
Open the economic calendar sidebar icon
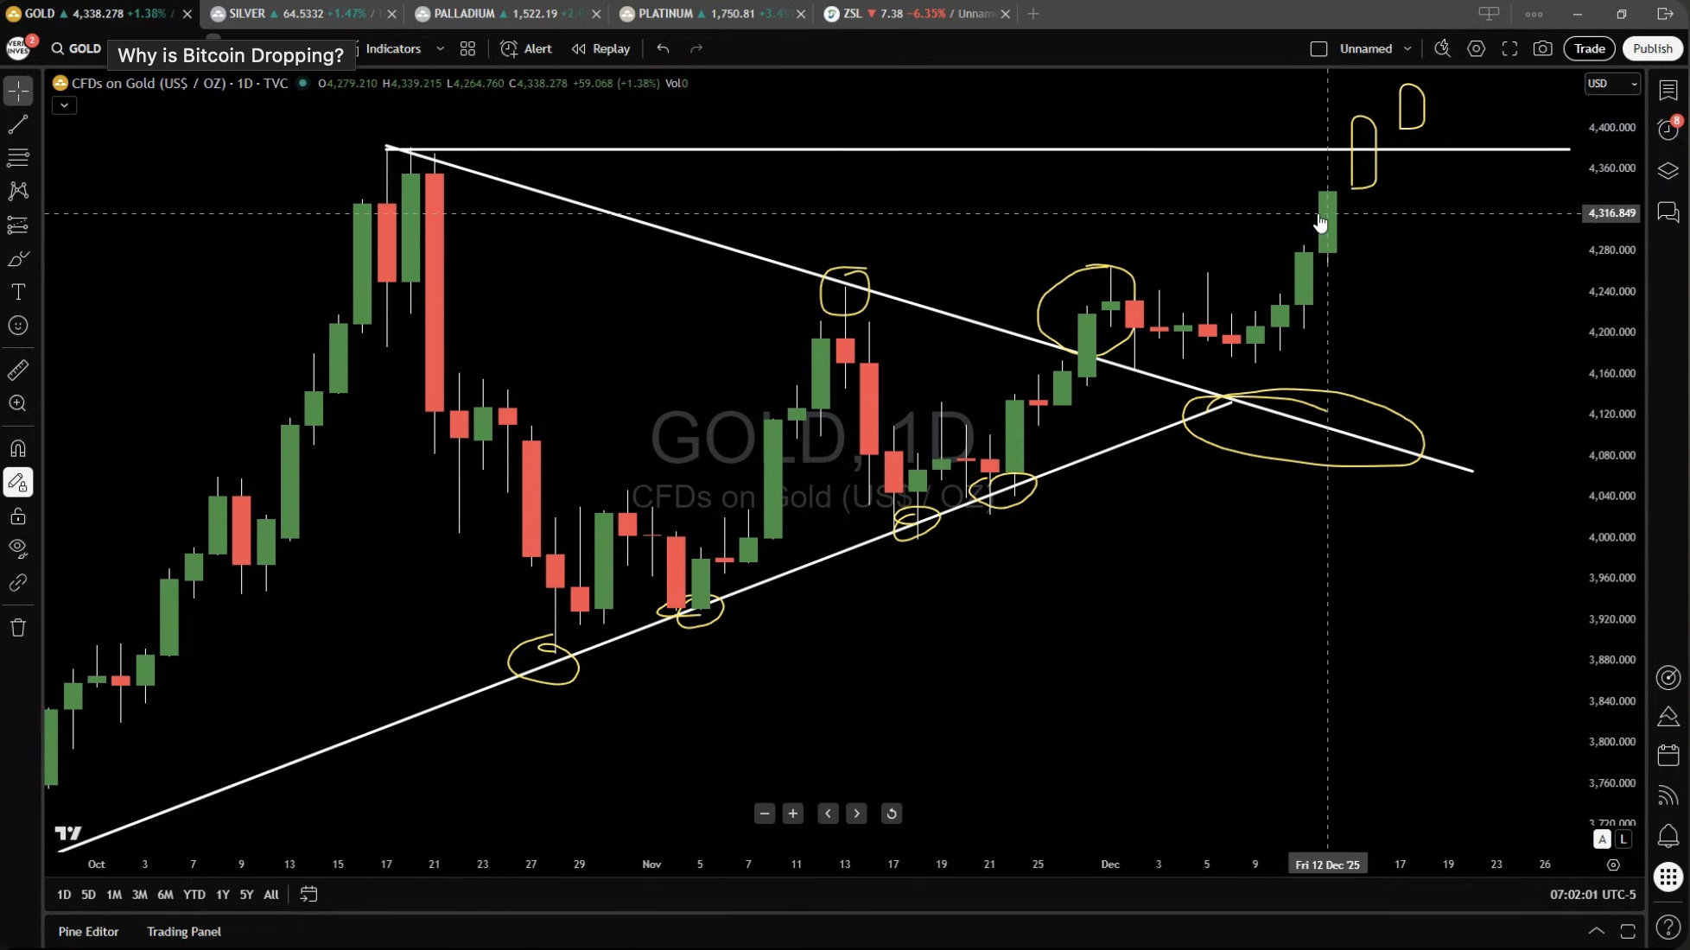click(1668, 756)
